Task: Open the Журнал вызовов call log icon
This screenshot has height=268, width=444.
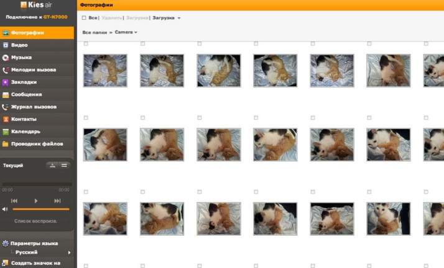Action: (x=6, y=107)
